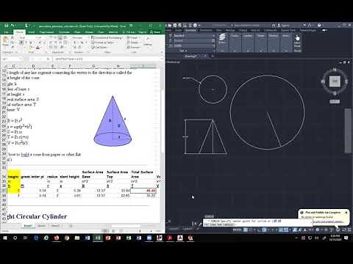Apply the red font color in Excel
Viewport: 353px width, 264px height.
pyautogui.click(x=38, y=48)
